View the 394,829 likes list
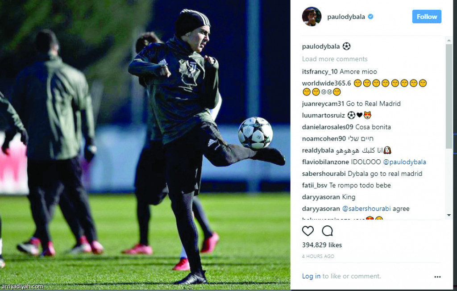Screen dimensions: 457x291 point(322,245)
